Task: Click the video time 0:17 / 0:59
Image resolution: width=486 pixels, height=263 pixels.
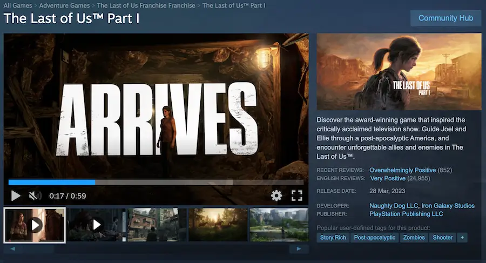Action: pyautogui.click(x=67, y=195)
